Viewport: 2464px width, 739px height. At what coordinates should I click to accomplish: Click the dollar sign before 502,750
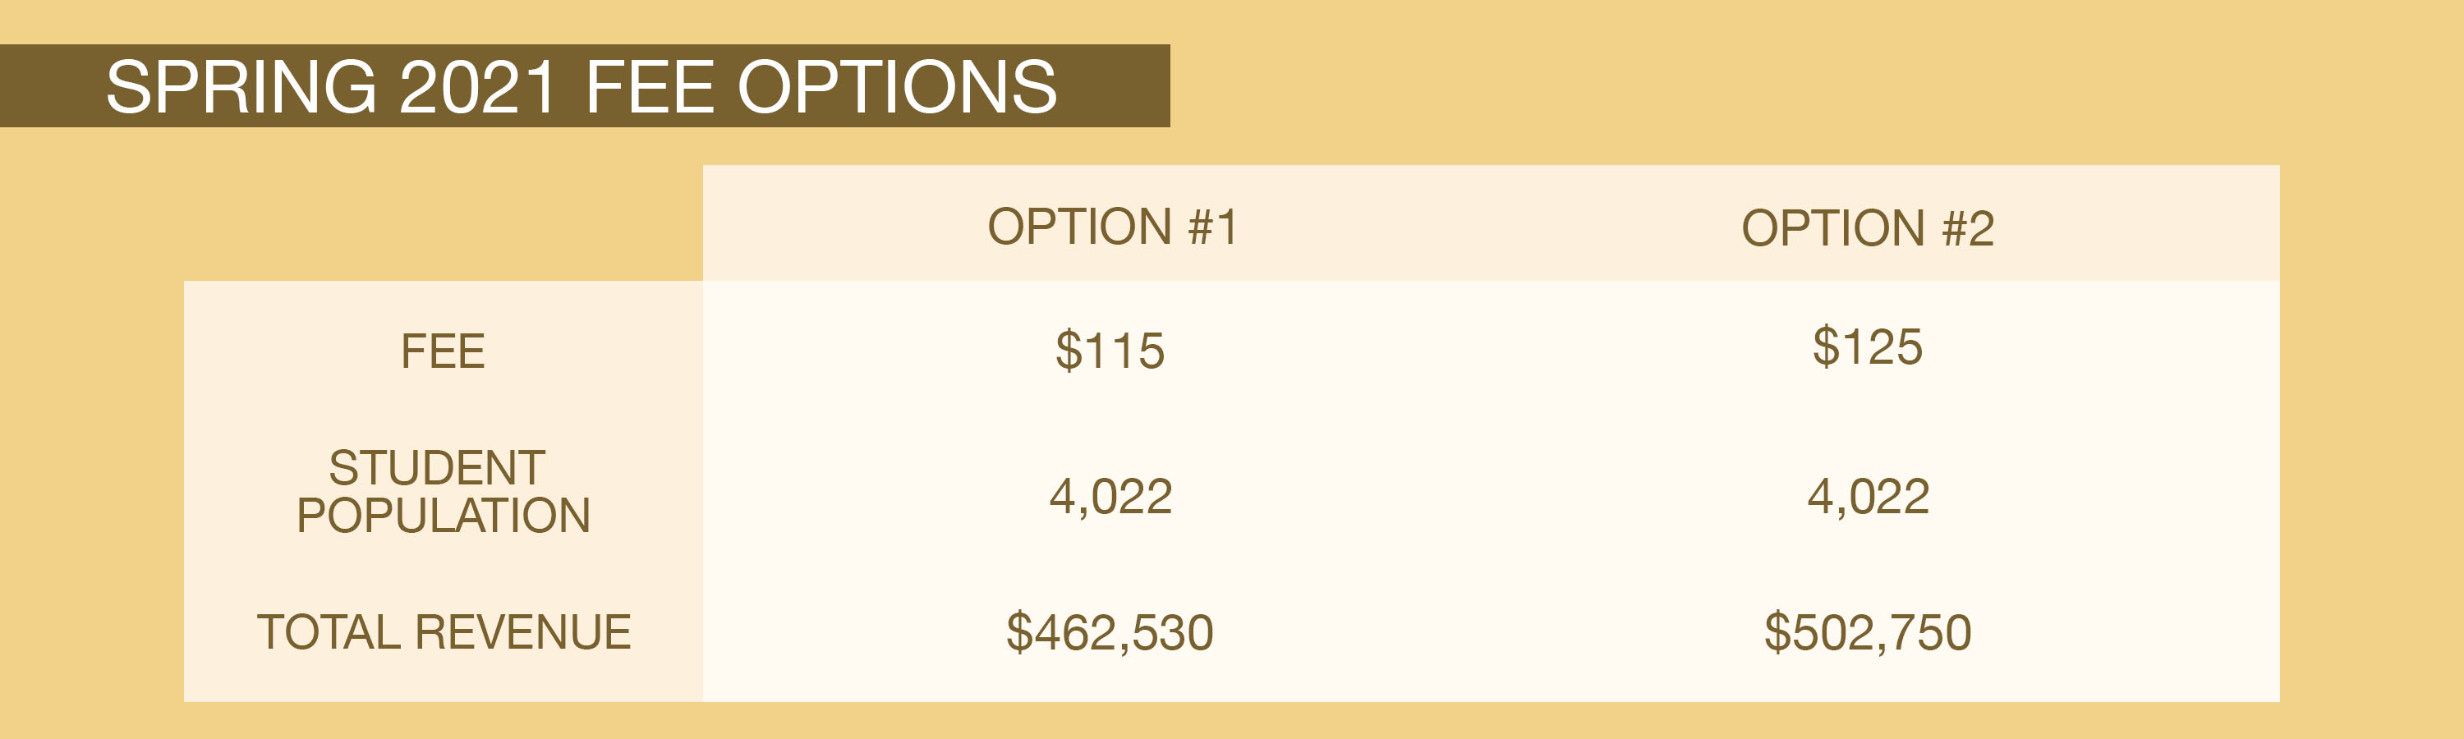point(1777,633)
